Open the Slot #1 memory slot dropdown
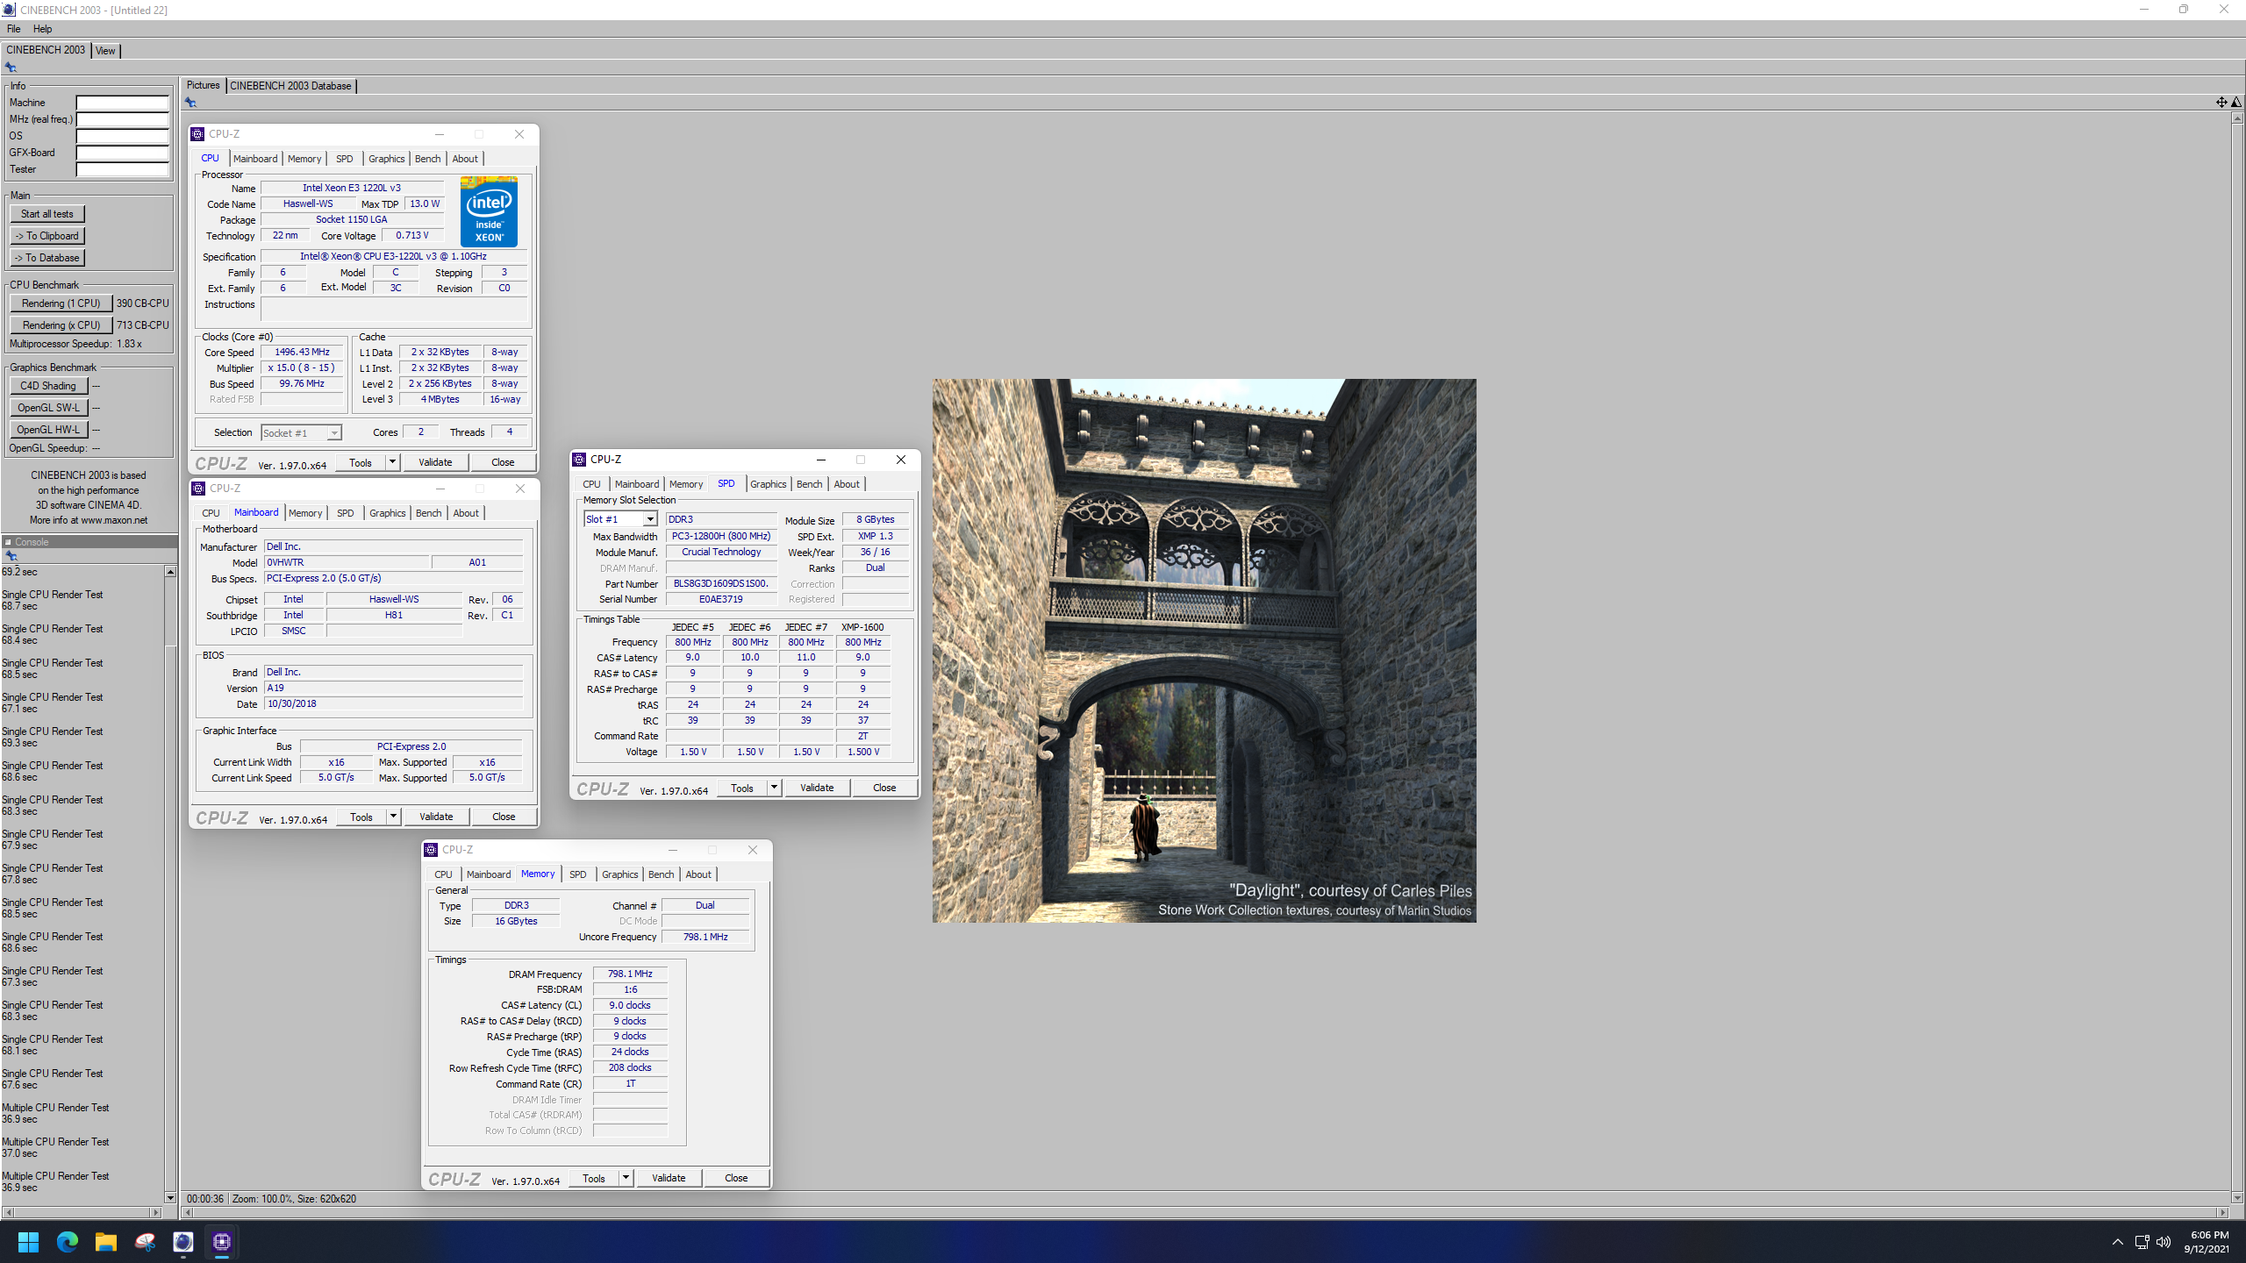 point(650,520)
